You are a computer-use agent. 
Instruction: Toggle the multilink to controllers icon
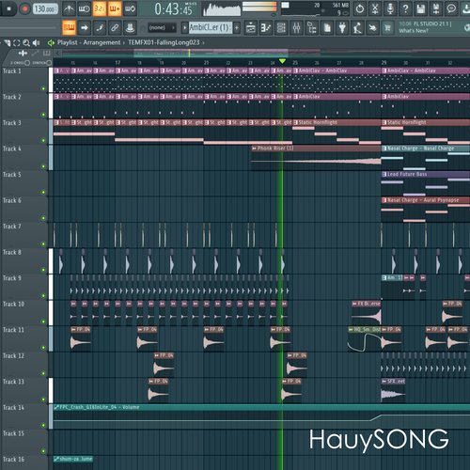[115, 28]
